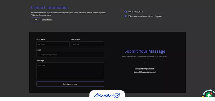The width and height of the screenshot is (215, 101).
Task: Focus the Last Name input field
Action: 88,44
